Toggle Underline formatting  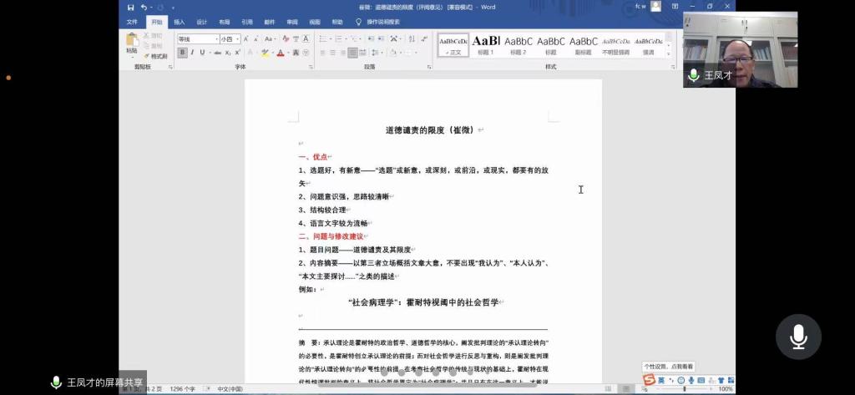202,53
